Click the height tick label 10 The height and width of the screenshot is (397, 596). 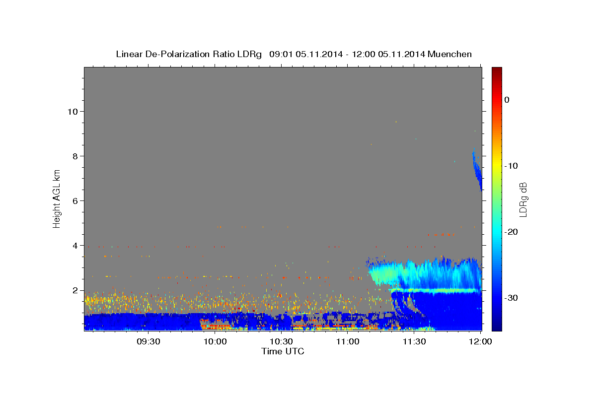(x=72, y=111)
